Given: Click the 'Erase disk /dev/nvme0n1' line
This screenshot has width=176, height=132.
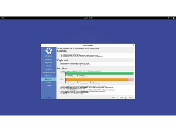Looking at the screenshot, I should click(81, 71).
